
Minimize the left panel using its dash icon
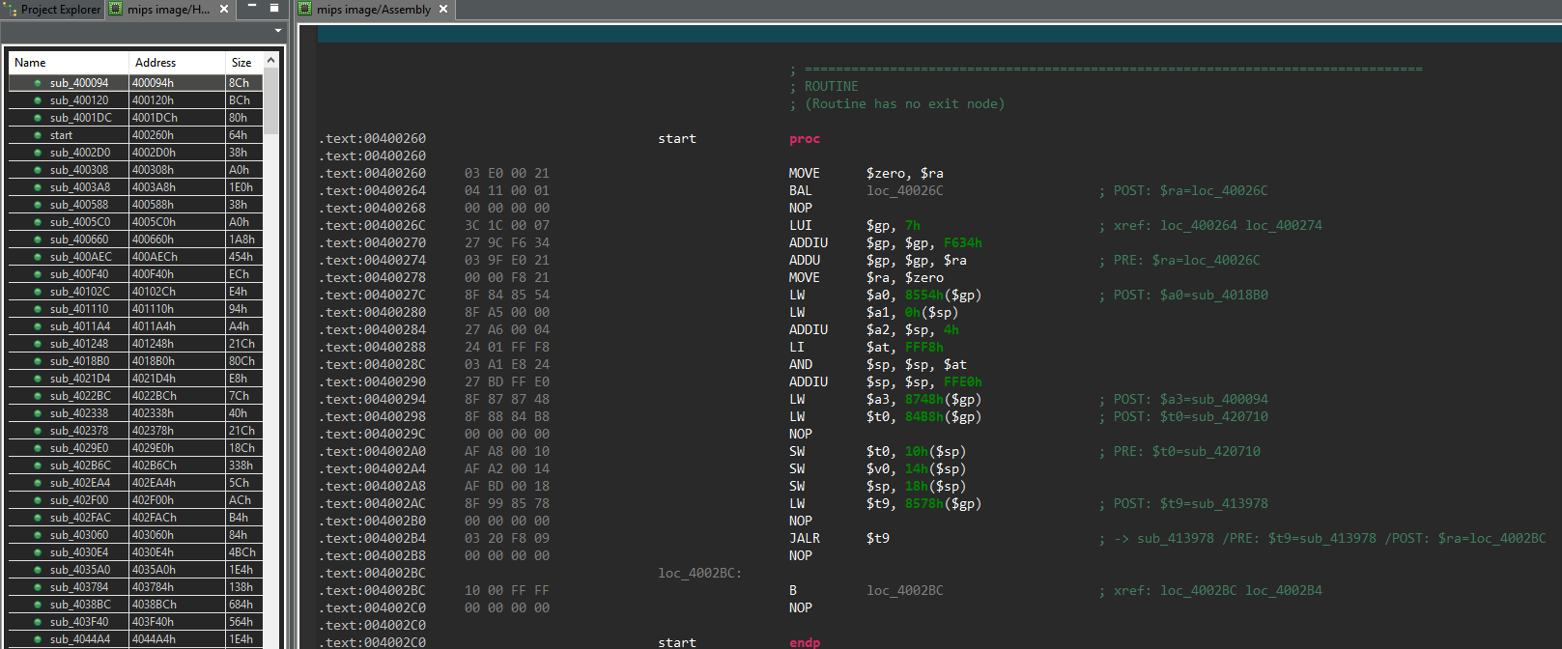coord(252,7)
